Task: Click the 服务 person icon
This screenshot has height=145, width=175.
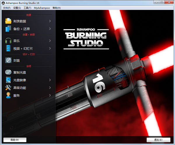Action: coord(8,95)
